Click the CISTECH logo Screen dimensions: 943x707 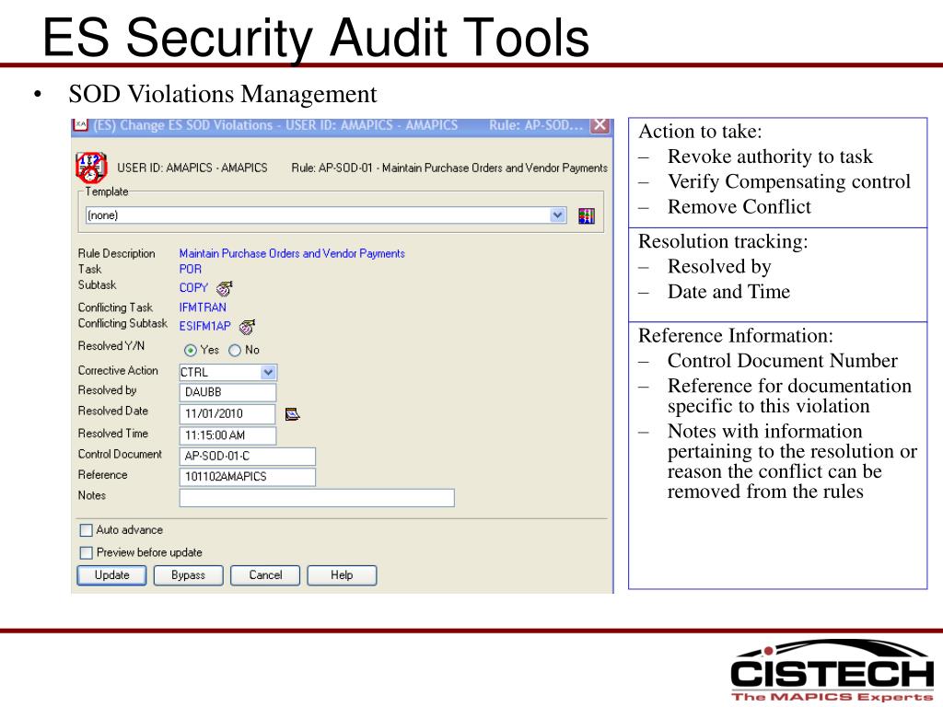pyautogui.click(x=832, y=671)
